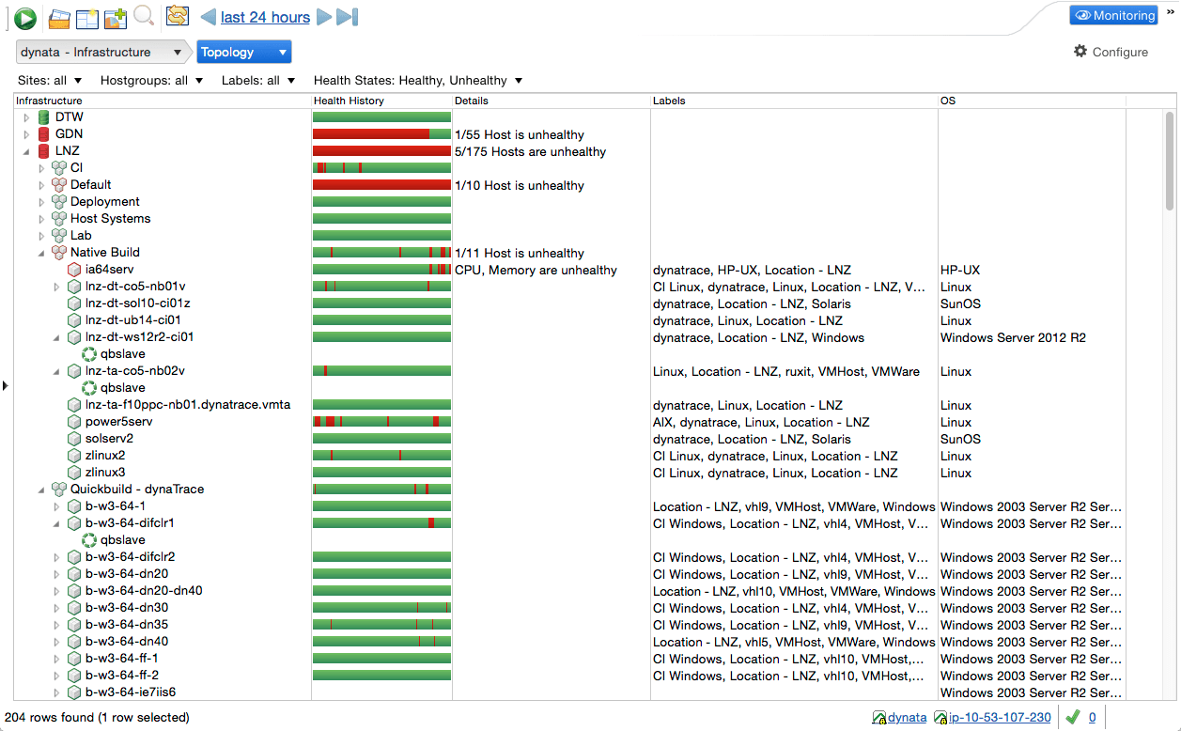Expand the Deployment host group

point(41,202)
